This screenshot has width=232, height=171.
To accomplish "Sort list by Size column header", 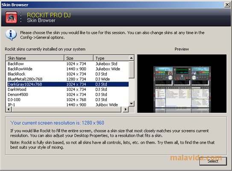I will (x=79, y=58).
